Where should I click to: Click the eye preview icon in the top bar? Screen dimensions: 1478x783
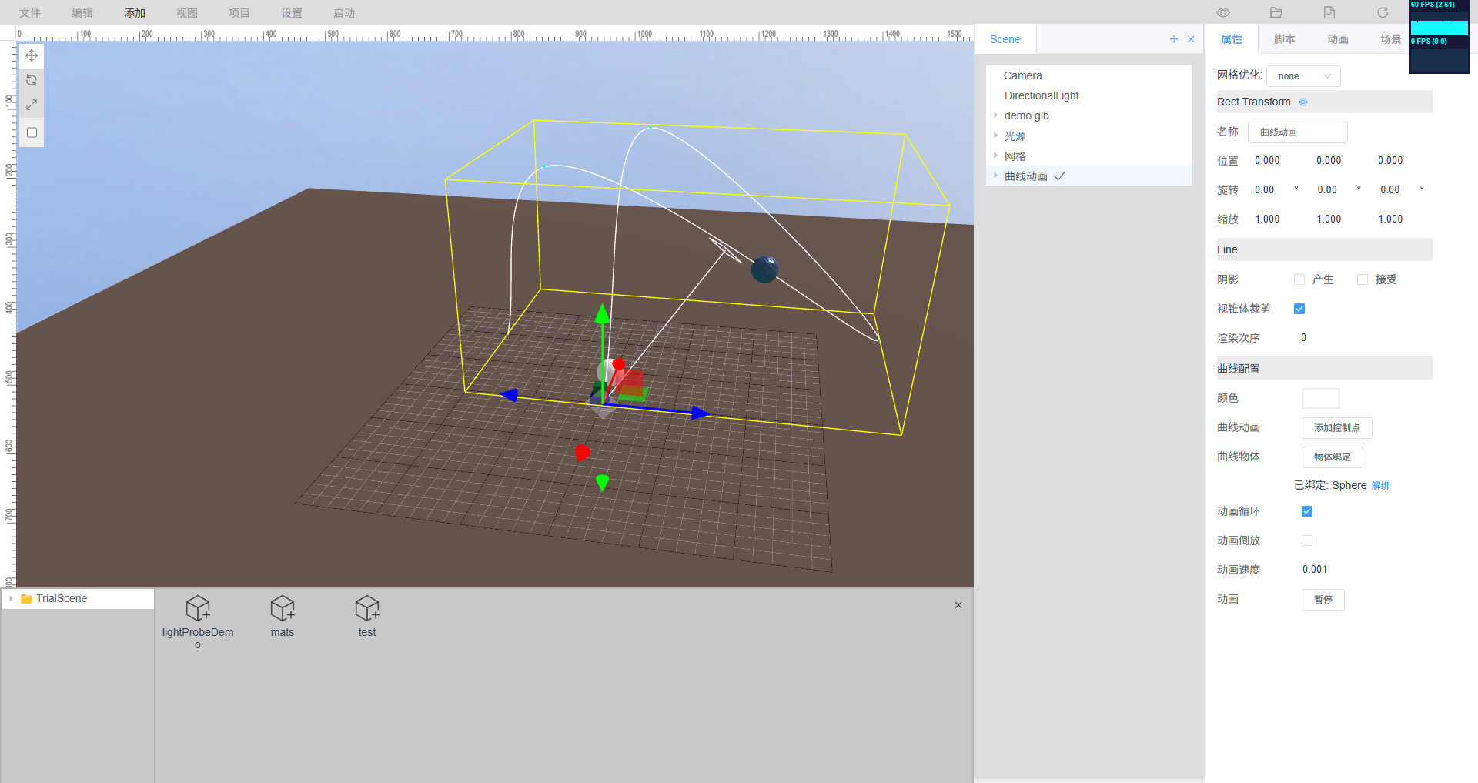(x=1223, y=13)
